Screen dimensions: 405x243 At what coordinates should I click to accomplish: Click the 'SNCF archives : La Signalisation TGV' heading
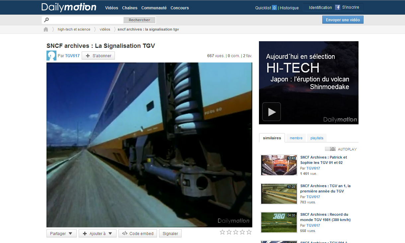101,46
